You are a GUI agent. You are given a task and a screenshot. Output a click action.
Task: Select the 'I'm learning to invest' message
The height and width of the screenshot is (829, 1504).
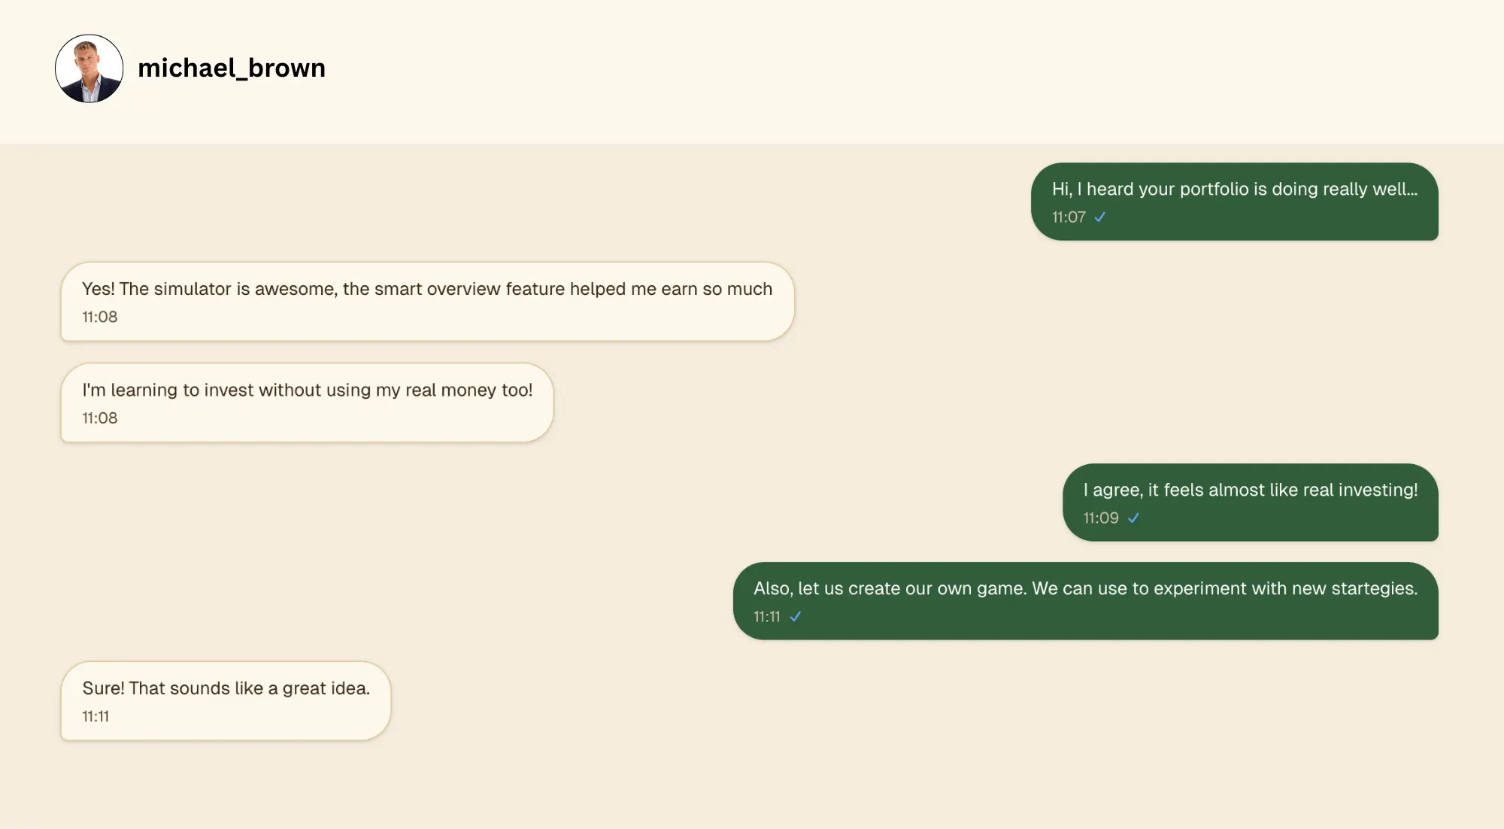[307, 390]
